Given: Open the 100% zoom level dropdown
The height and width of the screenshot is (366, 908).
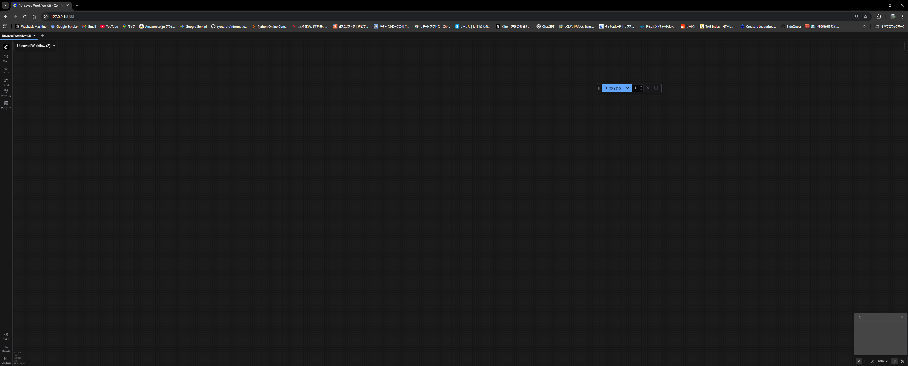Looking at the screenshot, I should 882,361.
